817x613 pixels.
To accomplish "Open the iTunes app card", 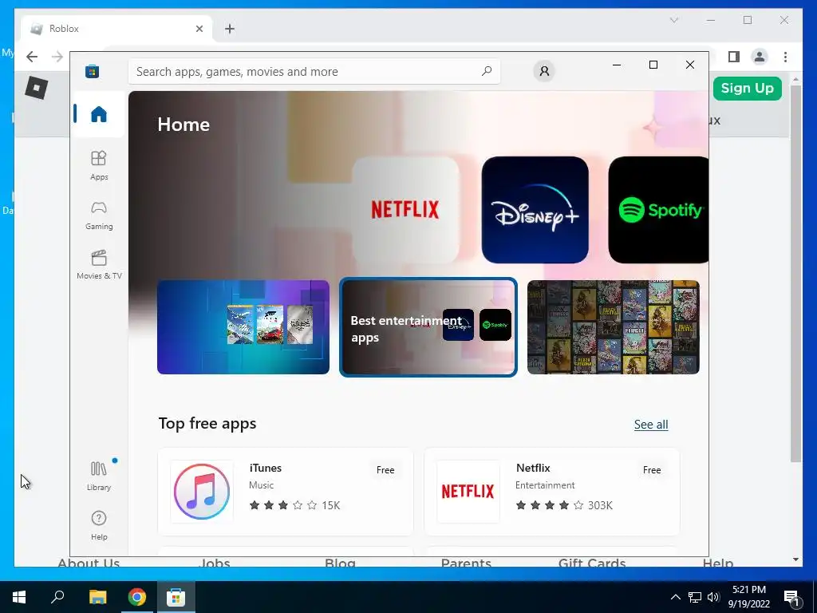I will click(x=286, y=492).
